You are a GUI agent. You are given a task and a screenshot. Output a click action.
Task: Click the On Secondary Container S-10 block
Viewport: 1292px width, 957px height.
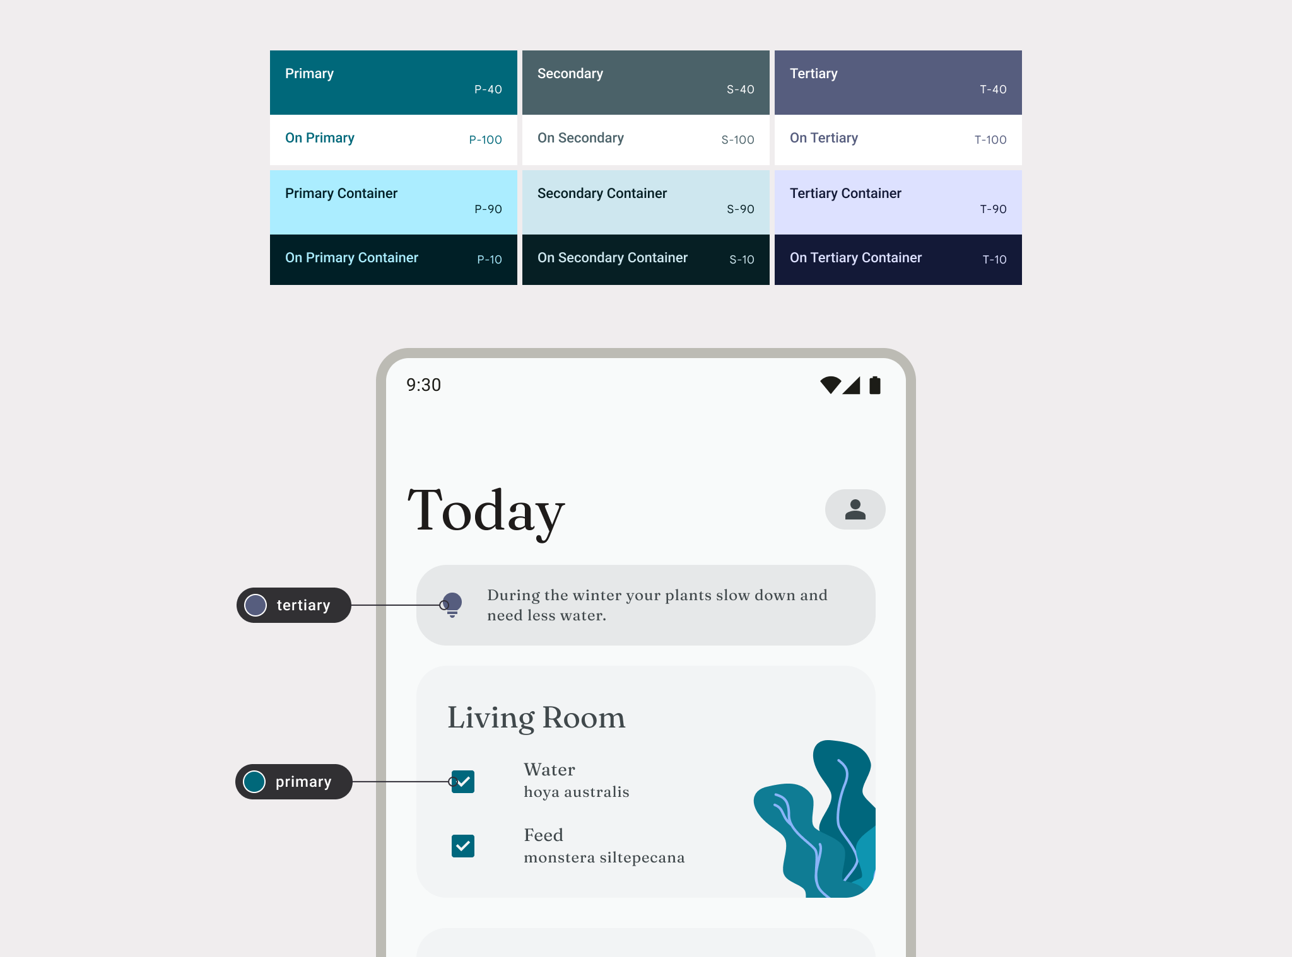point(645,259)
